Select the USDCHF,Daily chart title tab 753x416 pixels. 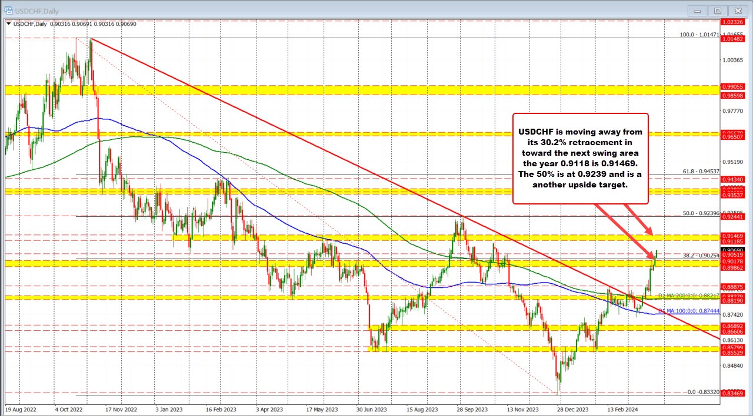point(35,11)
